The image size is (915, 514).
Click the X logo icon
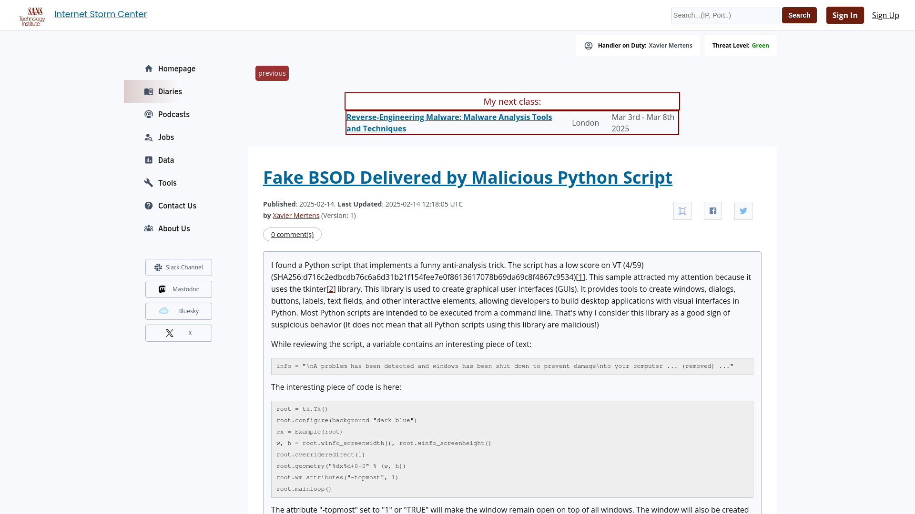(x=170, y=333)
